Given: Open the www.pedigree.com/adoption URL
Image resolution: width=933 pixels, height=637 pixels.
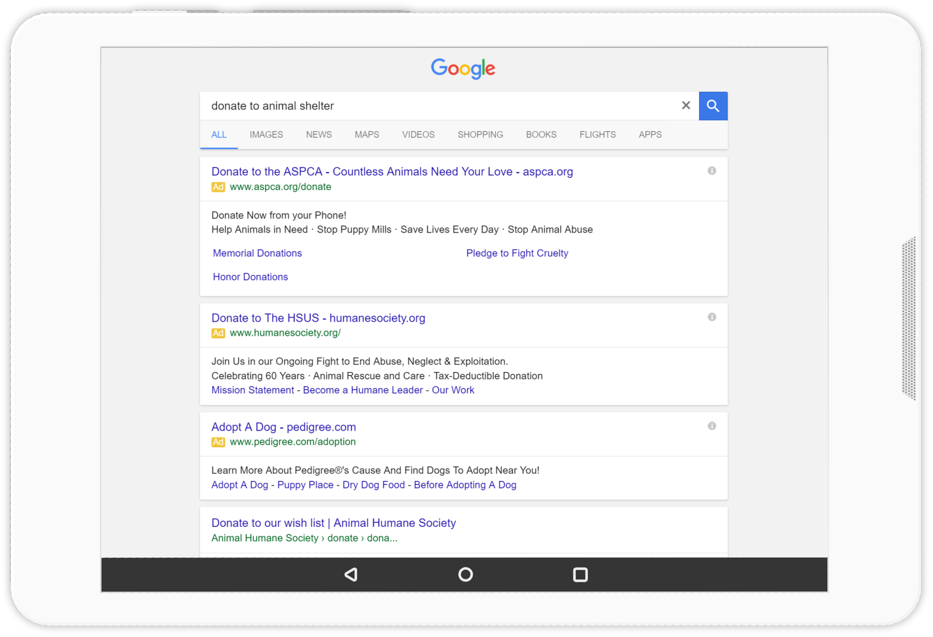Looking at the screenshot, I should tap(293, 441).
